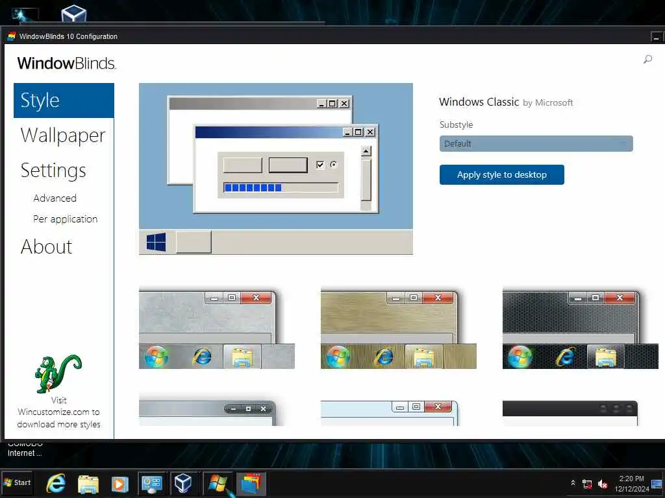Open the control panel monitor taskbar icon

point(152,484)
